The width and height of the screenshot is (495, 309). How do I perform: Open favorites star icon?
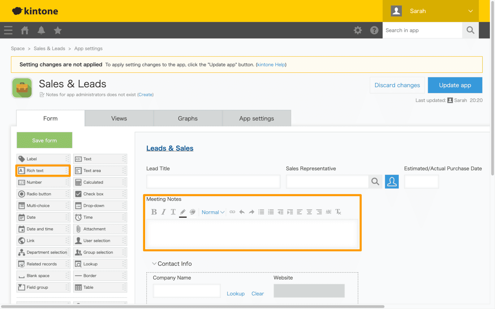point(58,30)
